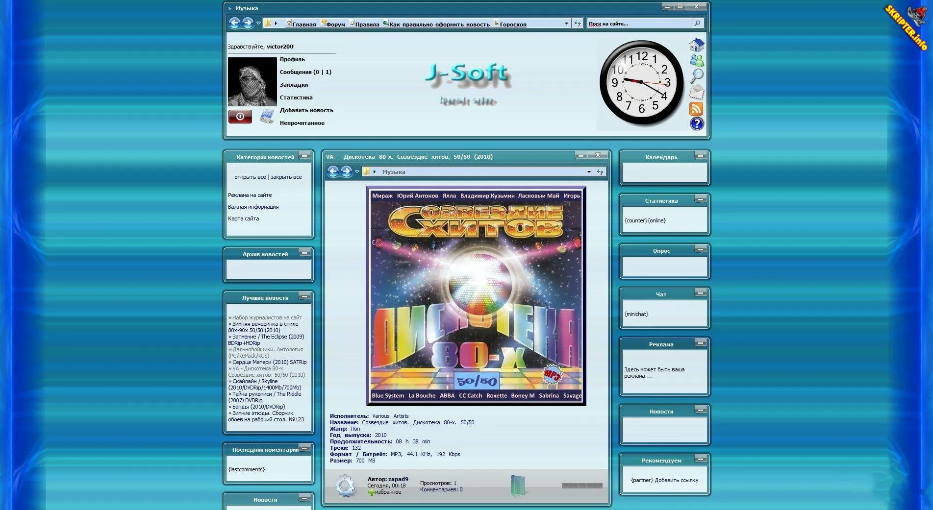Collapse the Категории новостей panel
The width and height of the screenshot is (933, 510).
pos(304,156)
